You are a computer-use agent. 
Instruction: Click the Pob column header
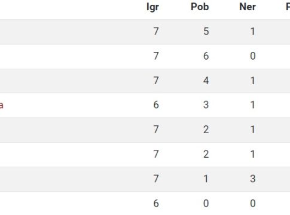click(200, 7)
